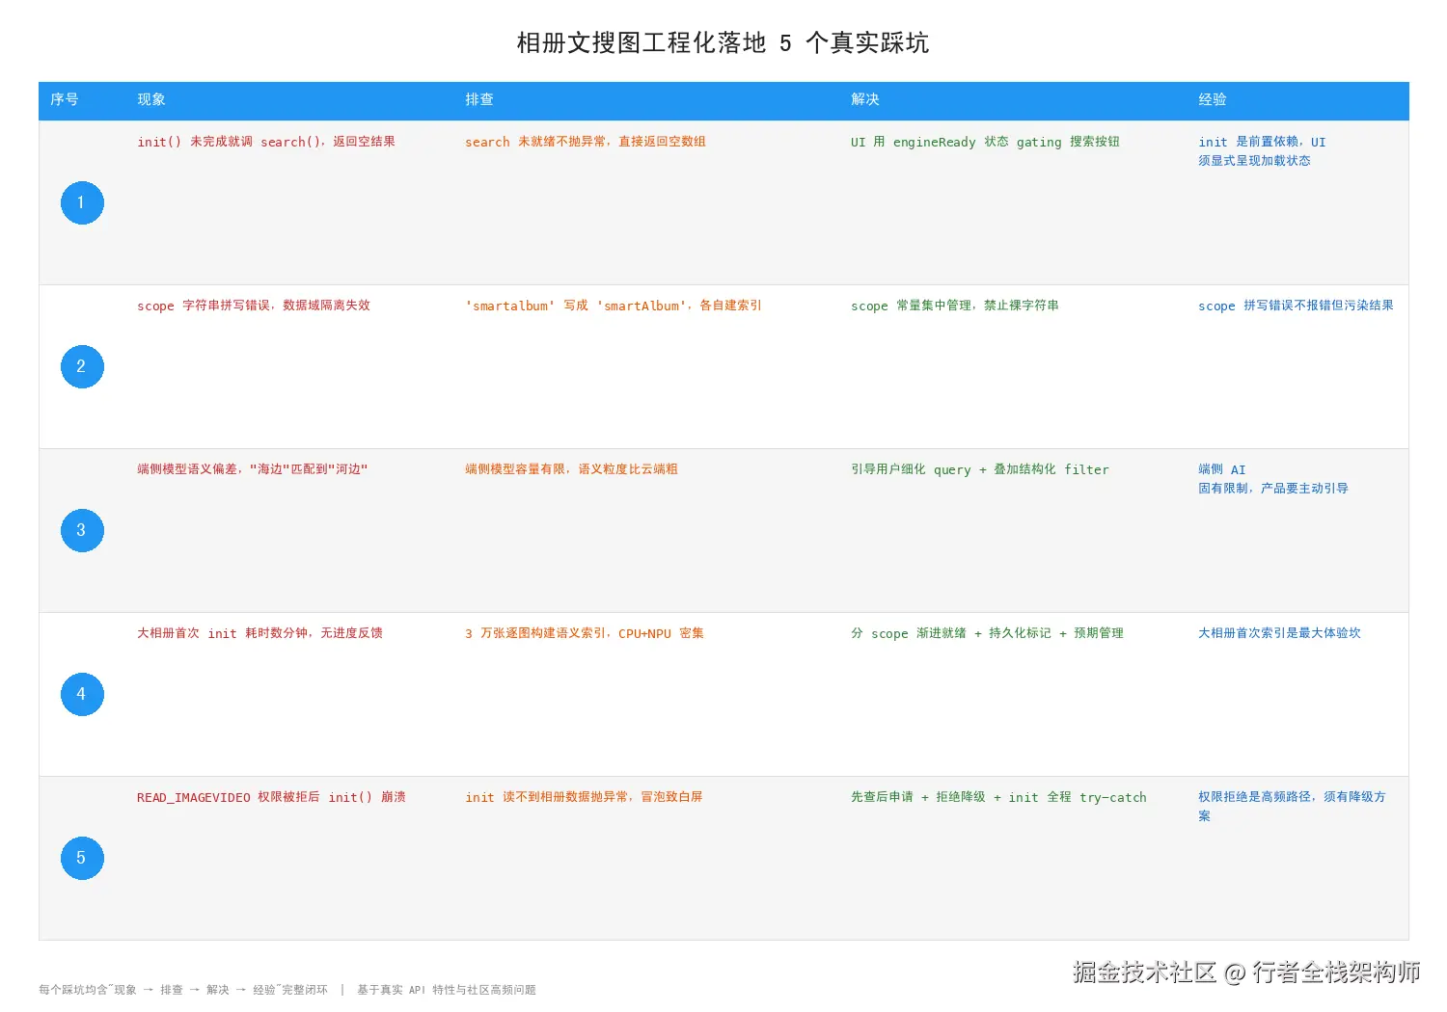1447x1012 pixels.
Task: Select the cell 'scope 字符串拼写错误，数据域隔离失效'
Action: coord(254,306)
